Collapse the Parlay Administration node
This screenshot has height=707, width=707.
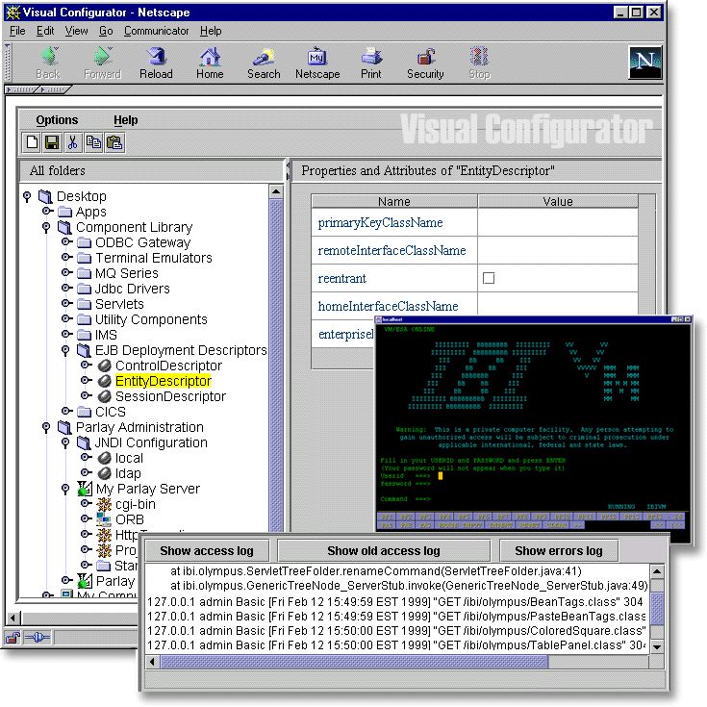(46, 427)
